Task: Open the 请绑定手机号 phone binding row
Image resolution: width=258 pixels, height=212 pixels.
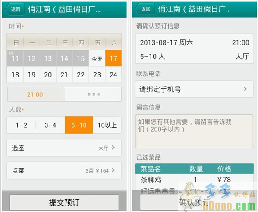Action: 194,89
